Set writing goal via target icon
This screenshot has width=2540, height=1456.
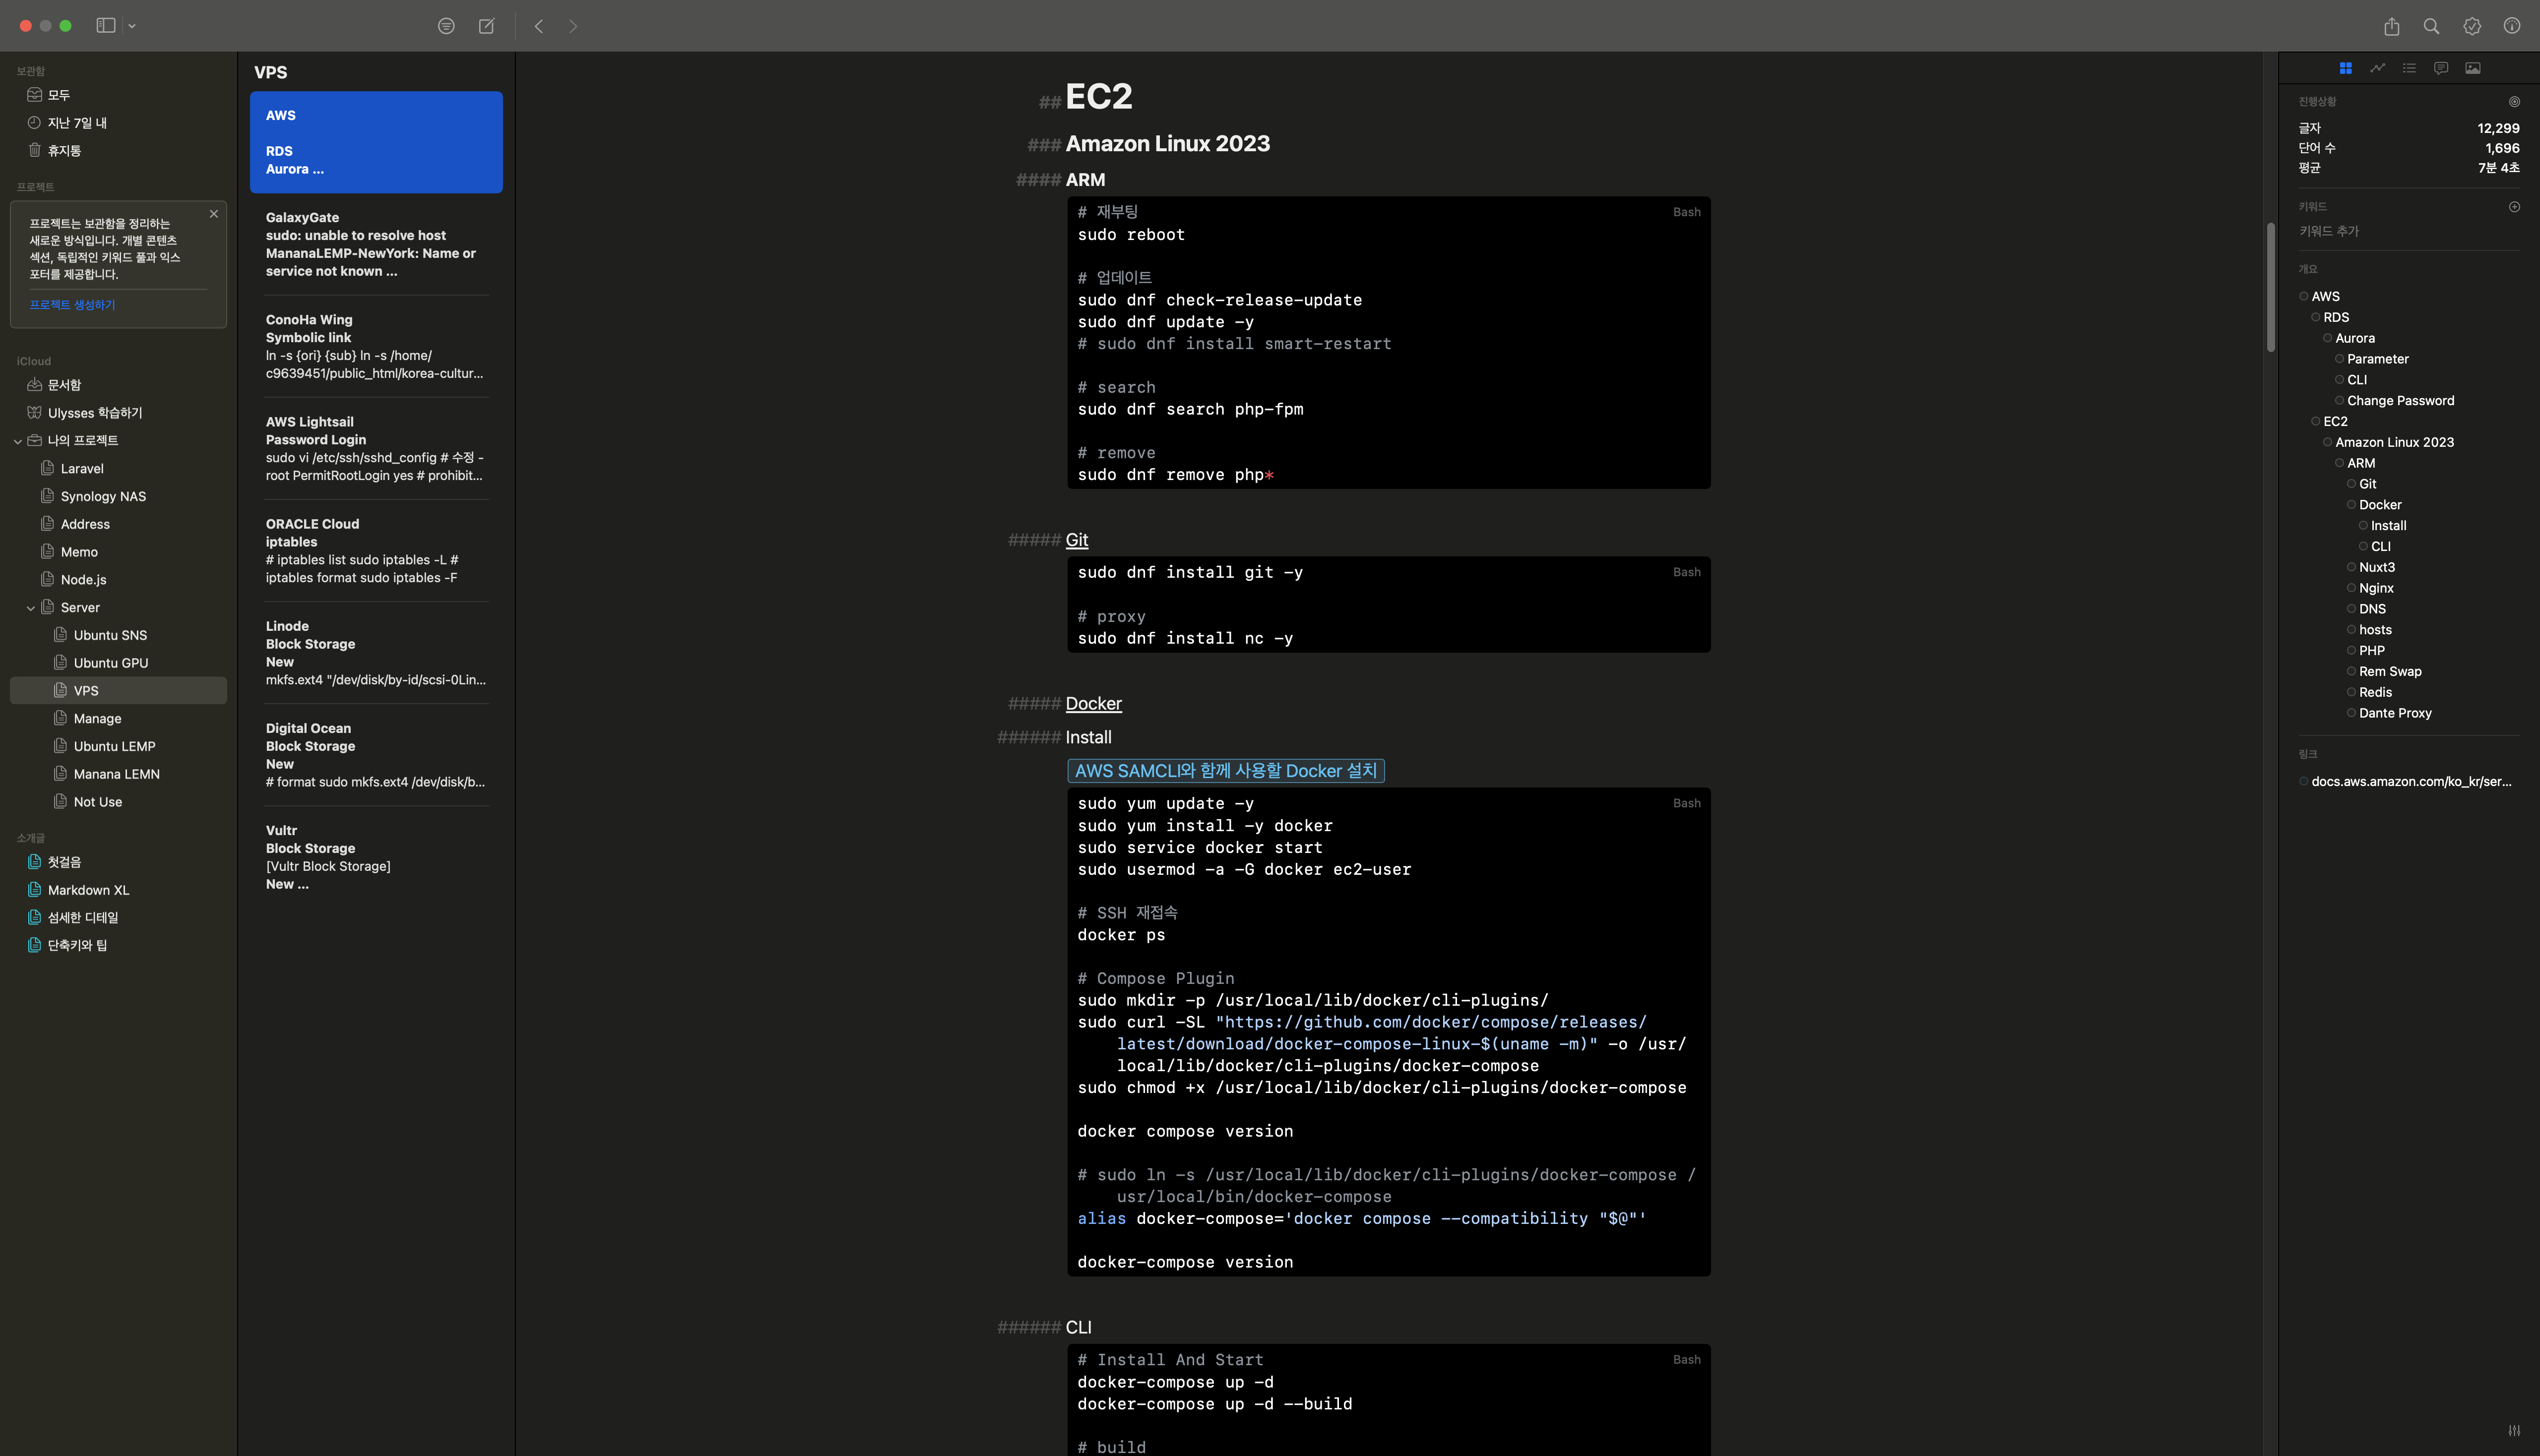2514,101
